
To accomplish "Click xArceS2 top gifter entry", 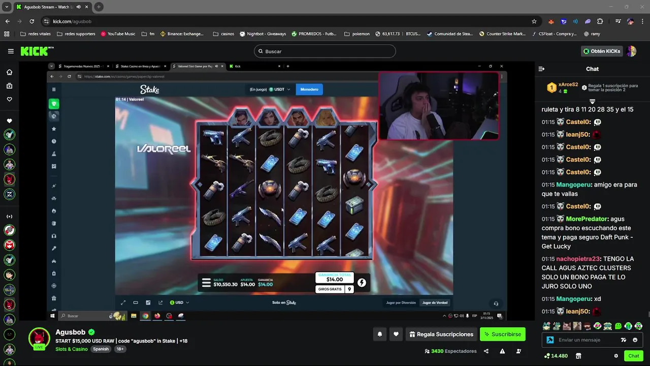I will 563,87.
